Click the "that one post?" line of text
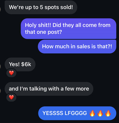 click(43, 32)
